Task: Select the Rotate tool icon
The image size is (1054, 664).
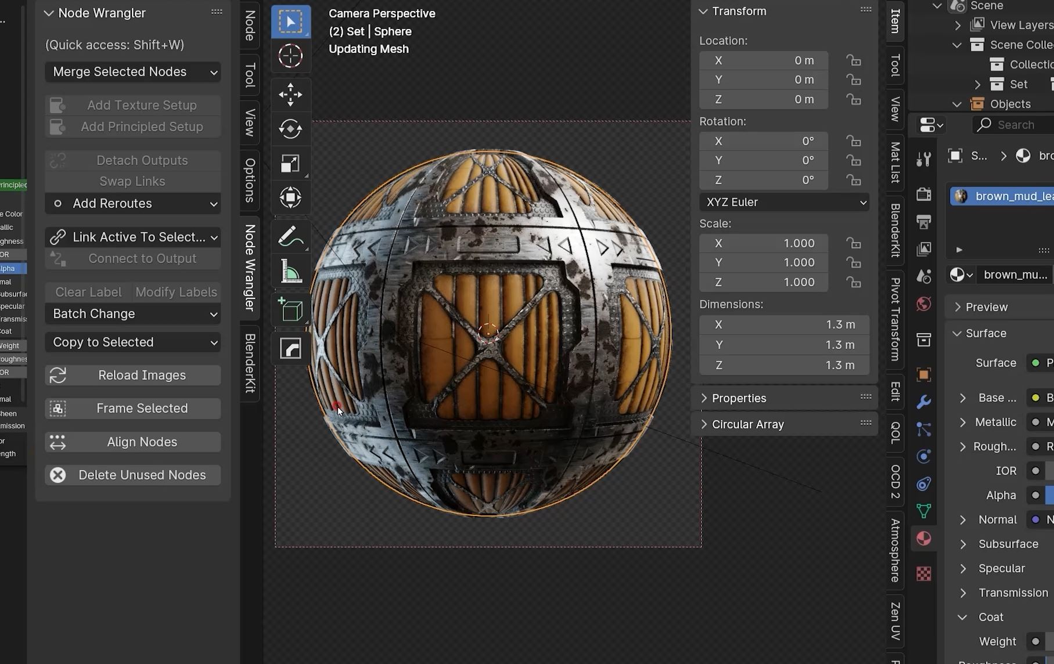Action: [290, 129]
